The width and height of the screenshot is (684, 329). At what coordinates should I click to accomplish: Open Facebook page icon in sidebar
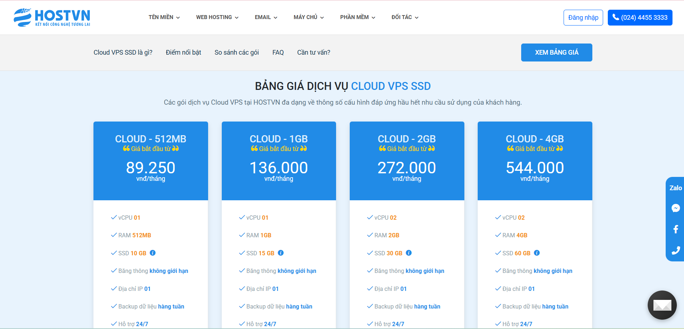pyautogui.click(x=675, y=229)
